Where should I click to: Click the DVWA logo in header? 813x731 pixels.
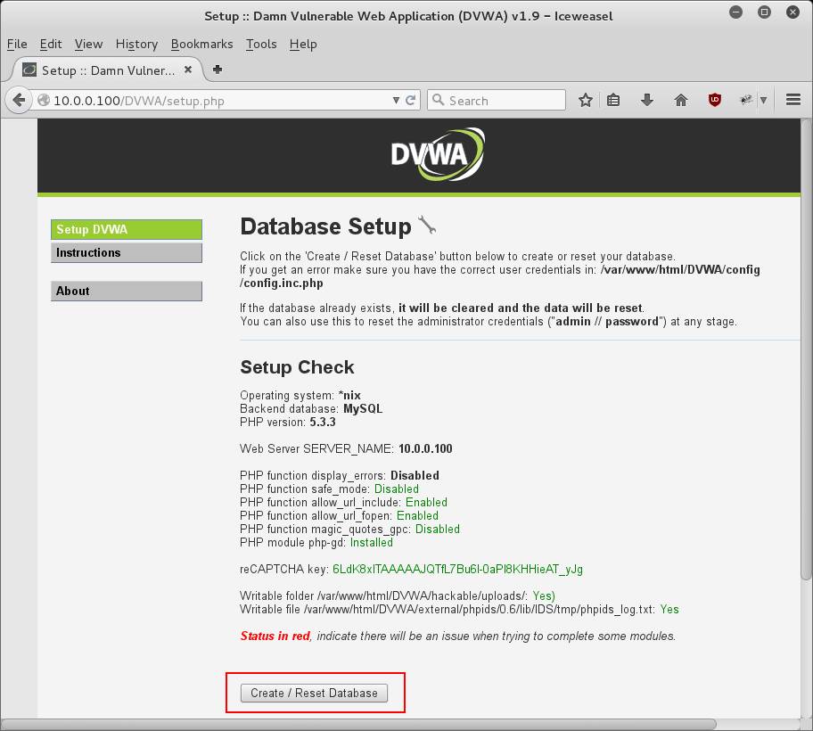(437, 154)
